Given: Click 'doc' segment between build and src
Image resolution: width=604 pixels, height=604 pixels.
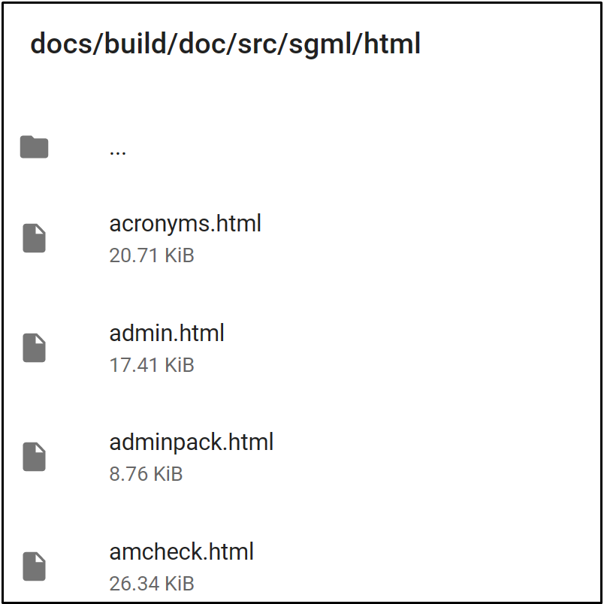Looking at the screenshot, I should point(202,43).
